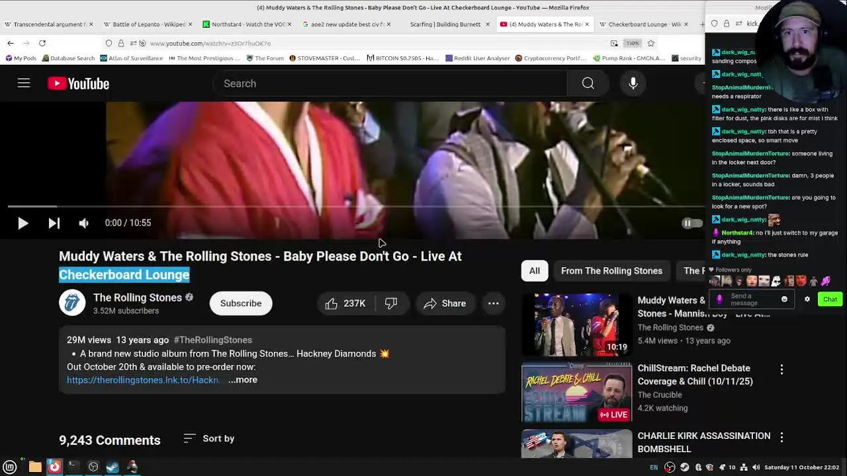Open options menu for ChillStream video
Viewport: 847px width, 476px height.
781,370
